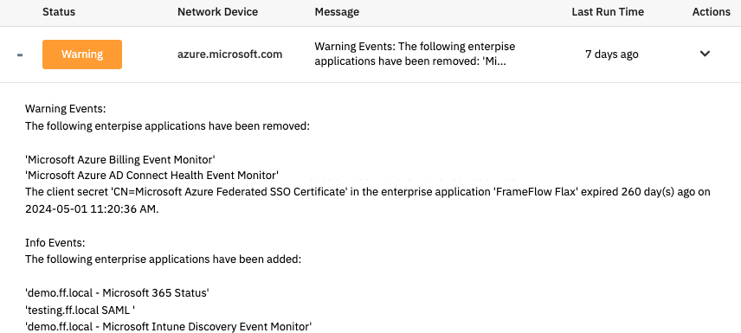Sort by the Status column header
This screenshot has height=333, width=741.
tap(59, 12)
